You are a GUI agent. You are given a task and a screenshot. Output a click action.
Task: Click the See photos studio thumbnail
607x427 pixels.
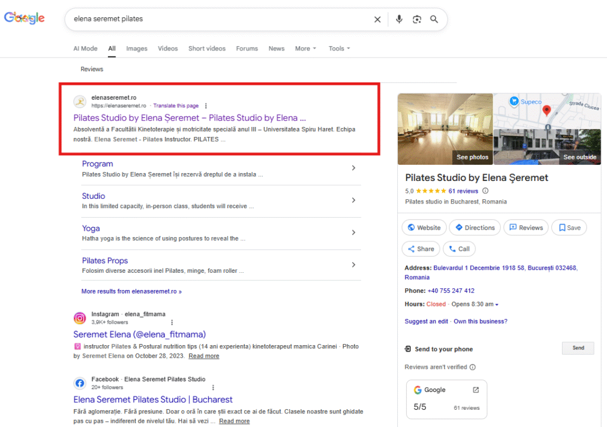tap(445, 129)
